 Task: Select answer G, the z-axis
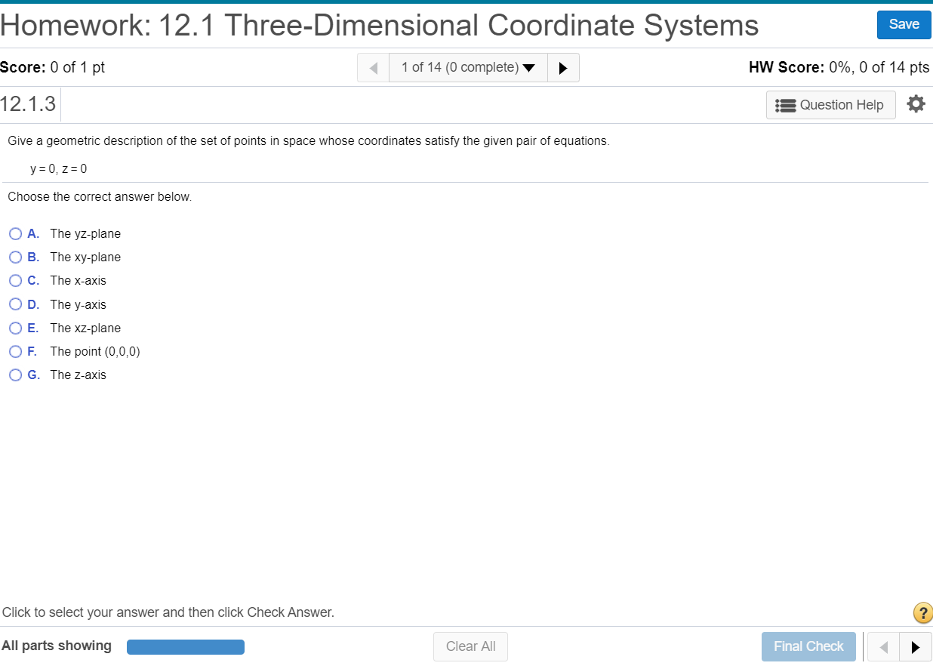click(15, 375)
